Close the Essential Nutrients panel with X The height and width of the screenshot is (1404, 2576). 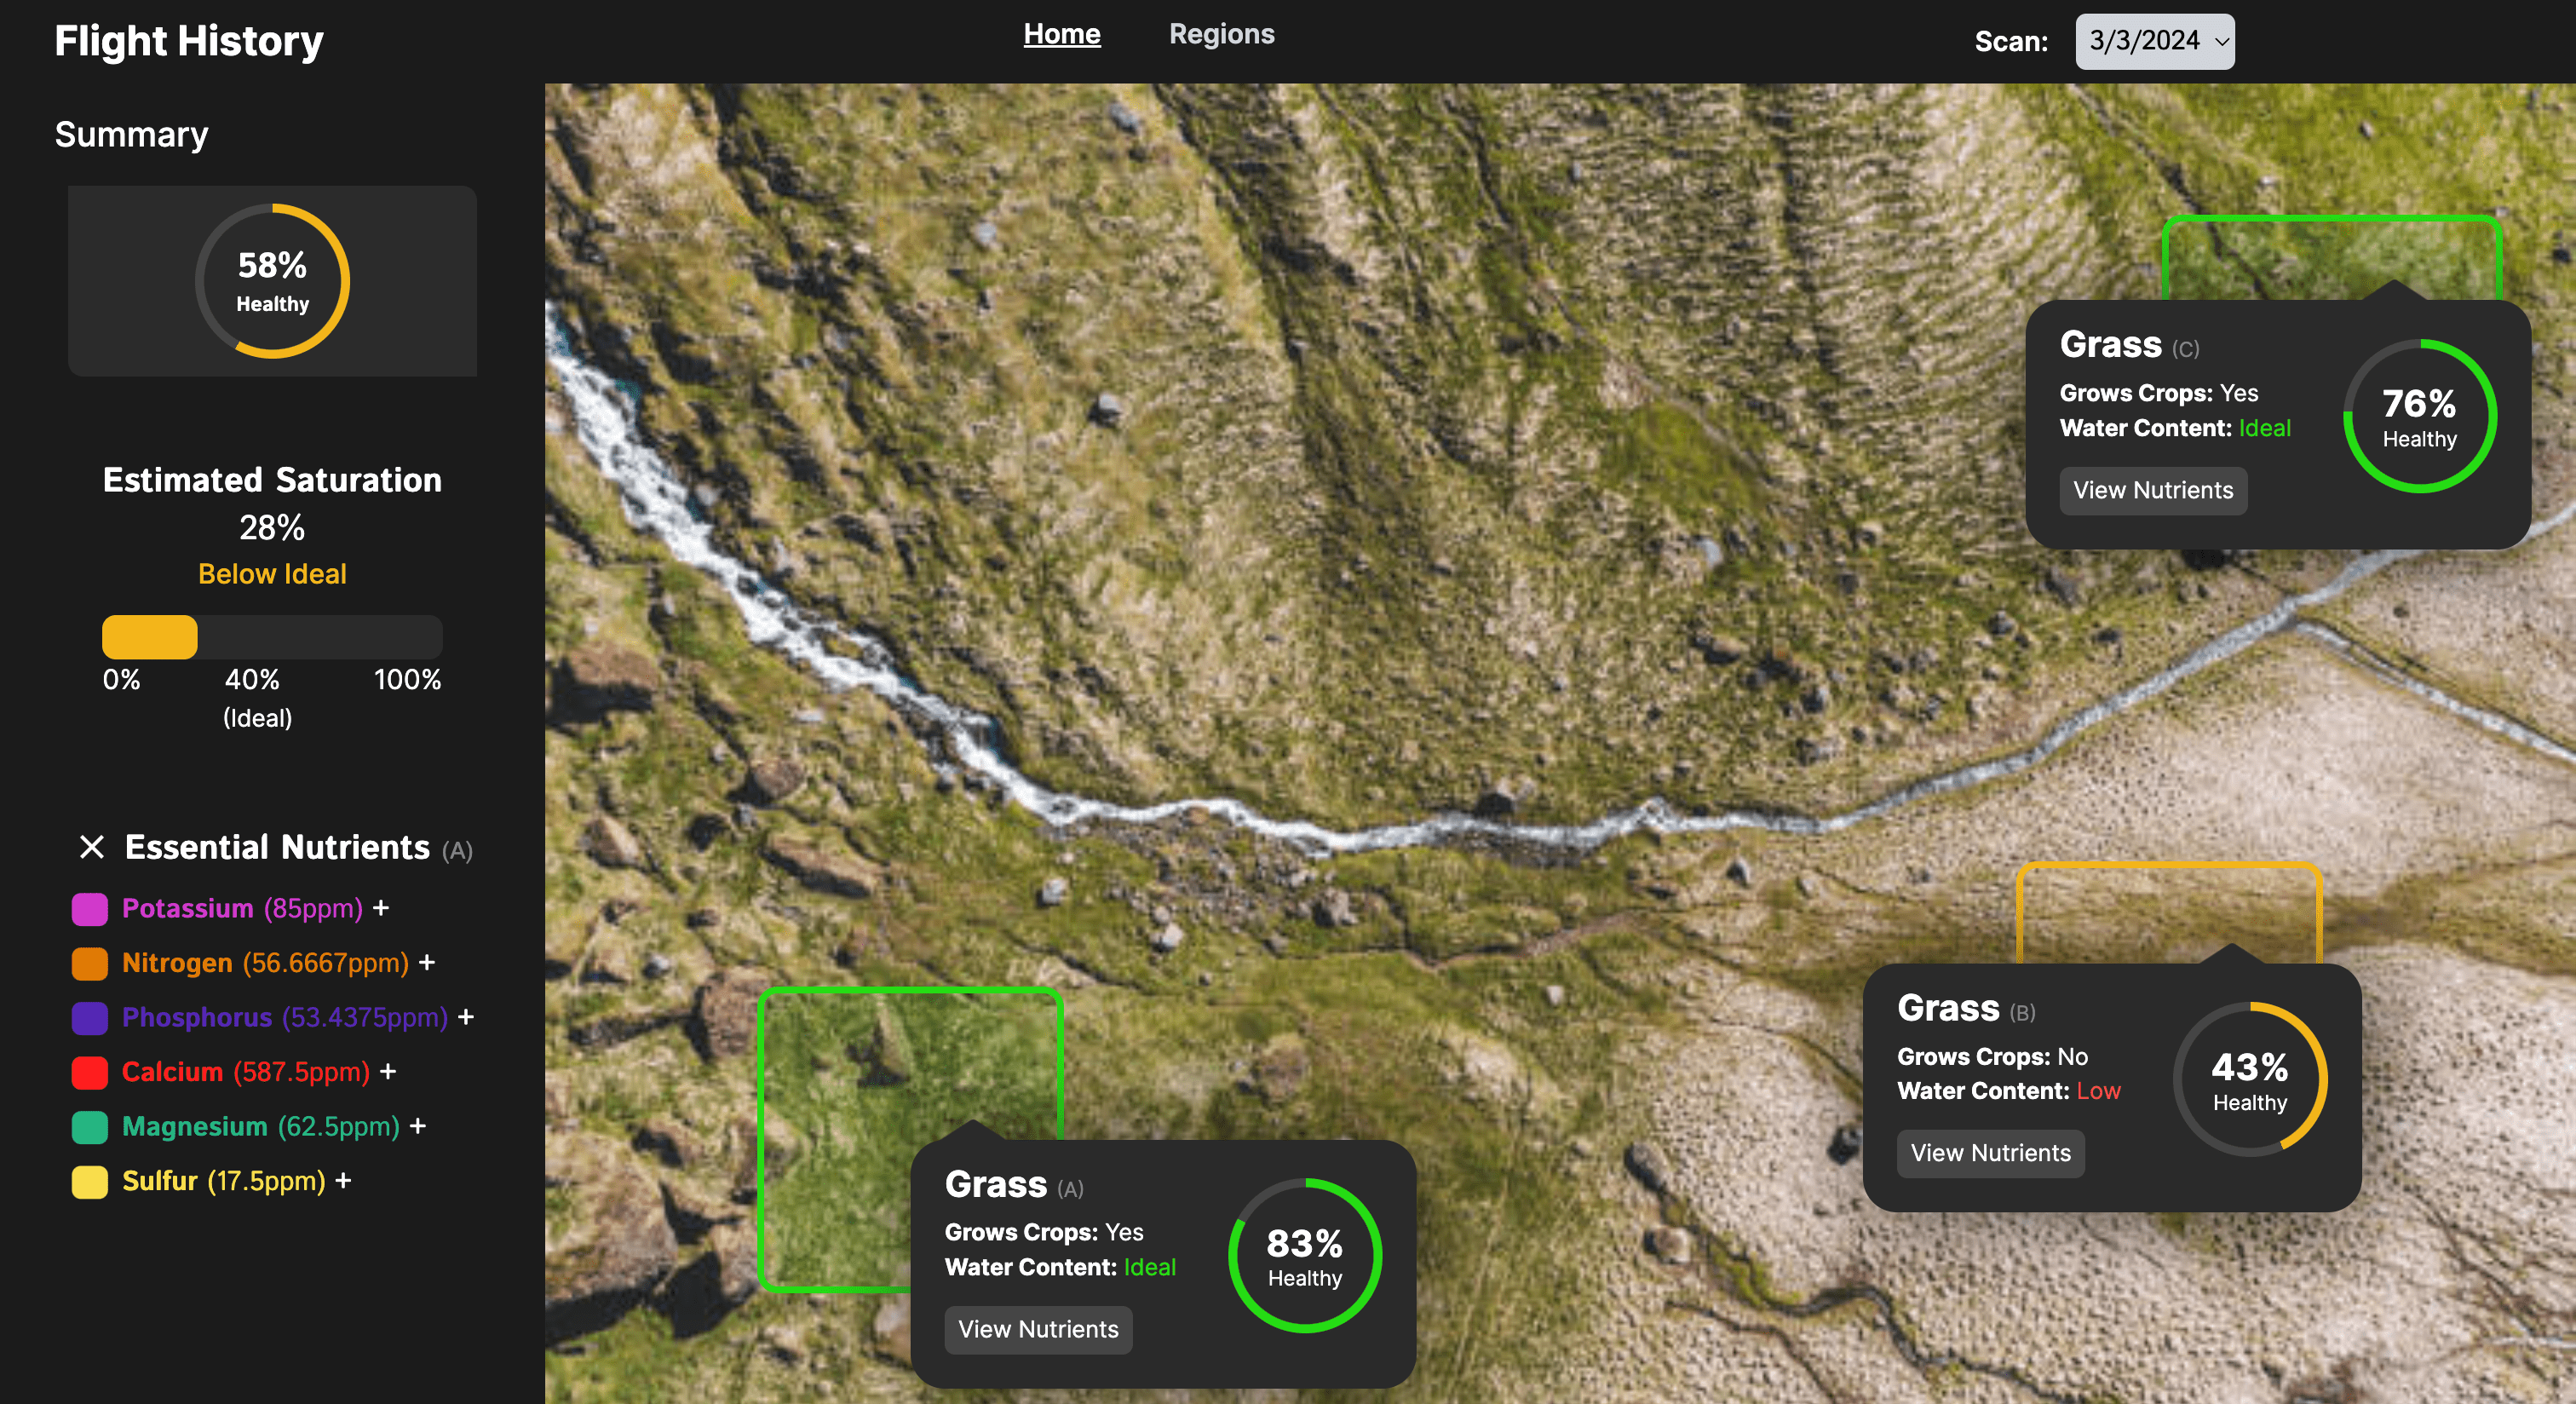tap(92, 847)
